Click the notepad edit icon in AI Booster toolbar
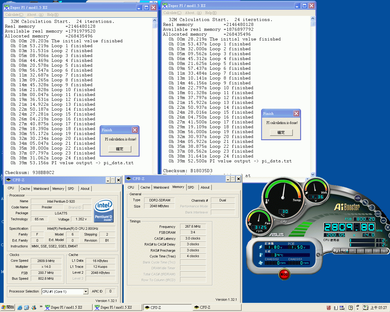The image size is (390, 312). [337, 251]
